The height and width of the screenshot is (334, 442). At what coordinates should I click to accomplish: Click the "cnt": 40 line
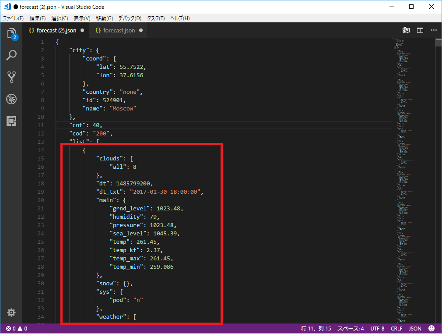[x=86, y=125]
